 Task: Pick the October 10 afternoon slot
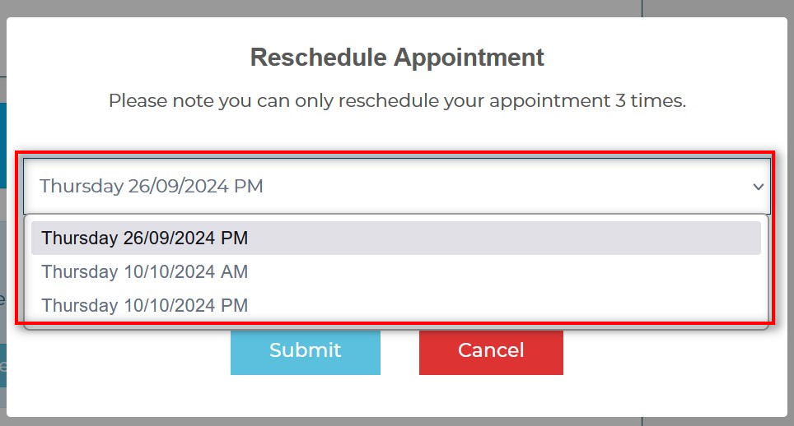145,306
